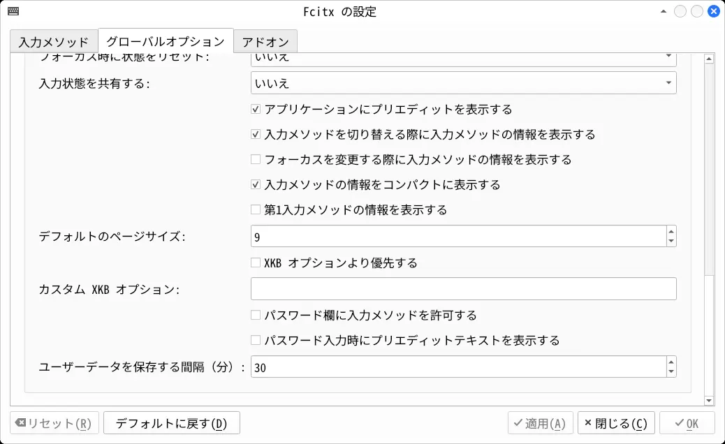Viewport: 725px width, 444px height.
Task: Click the カスタム XKB オプション text field
Action: (x=463, y=289)
